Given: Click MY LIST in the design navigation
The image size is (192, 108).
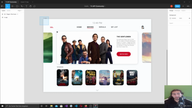Looking at the screenshot, I should pos(114,27).
